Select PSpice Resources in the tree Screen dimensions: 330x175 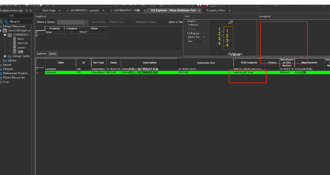pyautogui.click(x=14, y=77)
